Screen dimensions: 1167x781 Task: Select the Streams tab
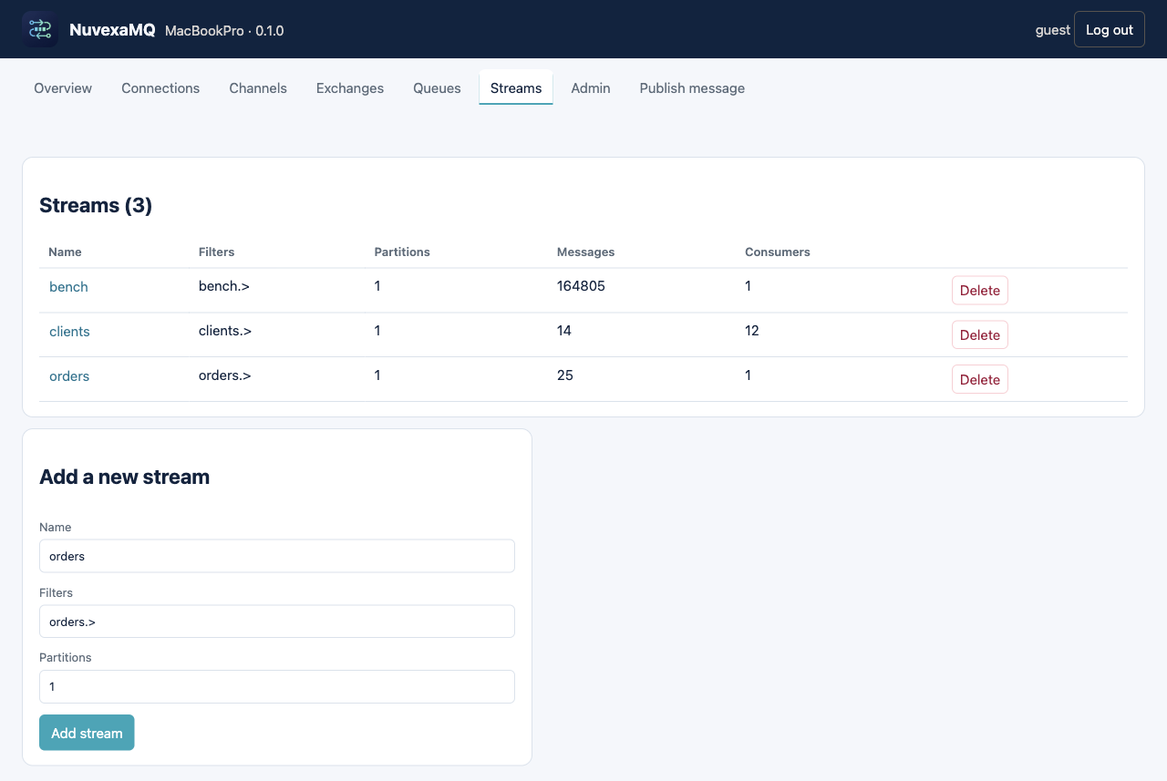[516, 88]
